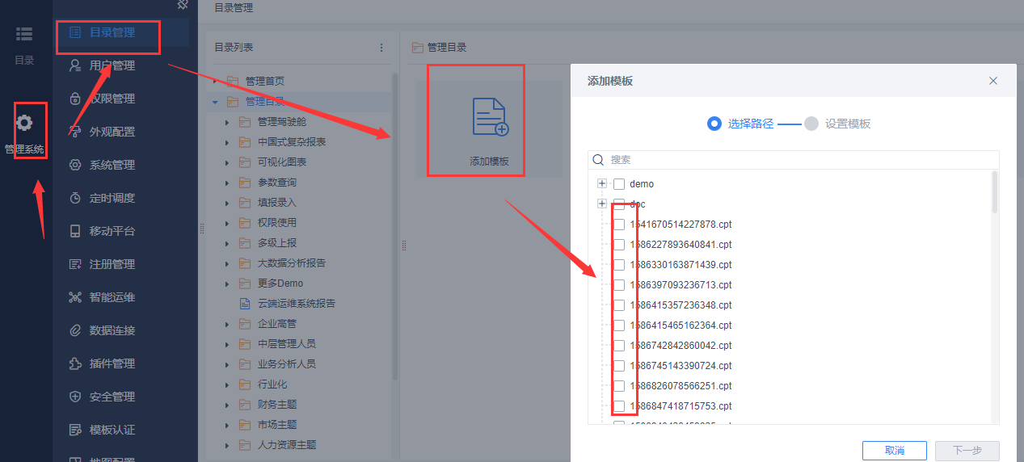Expand the 参数查询 folder

point(227,183)
